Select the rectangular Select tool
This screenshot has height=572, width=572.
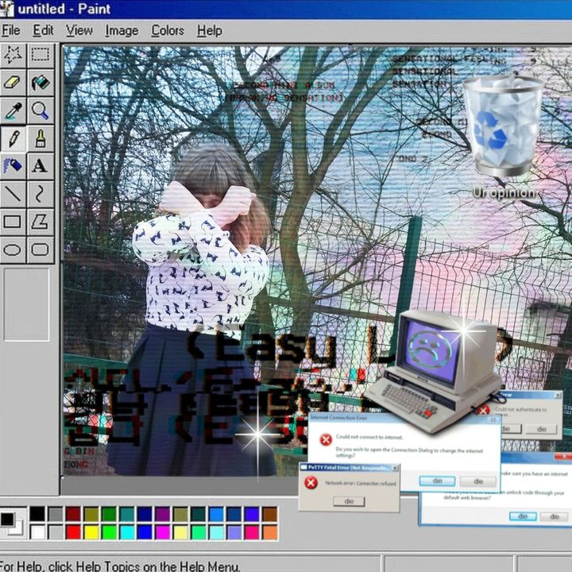click(40, 54)
